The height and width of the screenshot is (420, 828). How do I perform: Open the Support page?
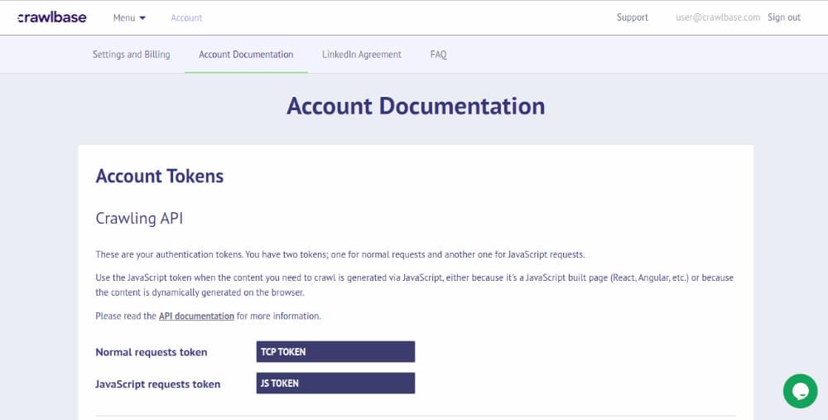tap(632, 17)
